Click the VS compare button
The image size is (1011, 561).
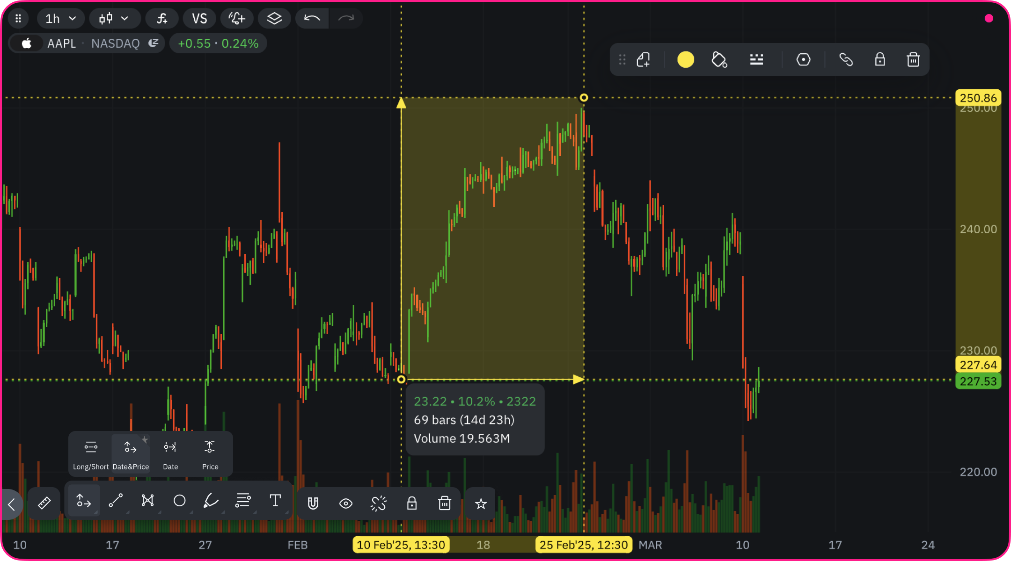pyautogui.click(x=199, y=19)
